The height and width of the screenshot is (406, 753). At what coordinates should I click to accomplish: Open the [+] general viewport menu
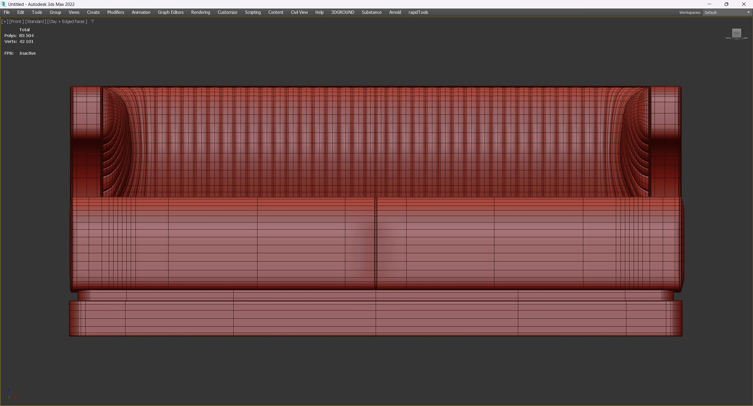point(5,21)
